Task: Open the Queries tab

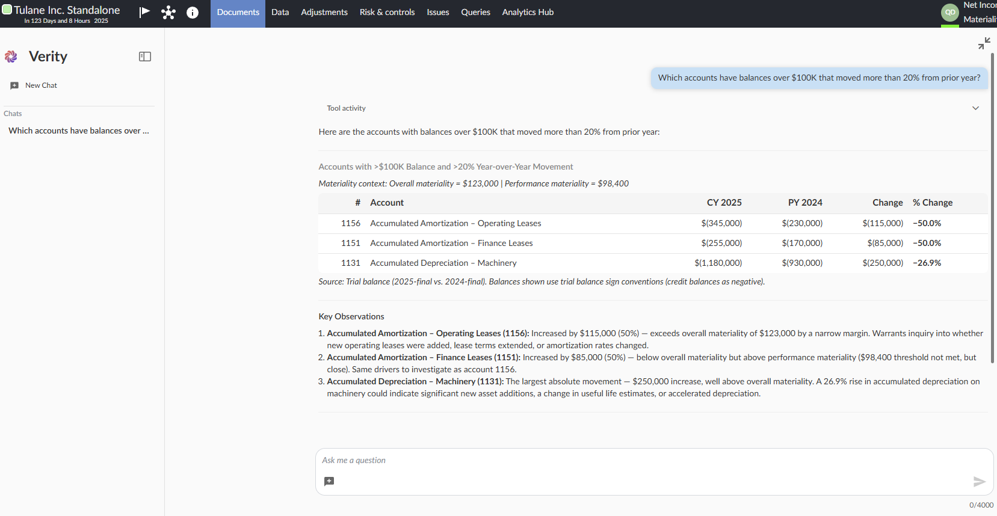Action: click(476, 13)
